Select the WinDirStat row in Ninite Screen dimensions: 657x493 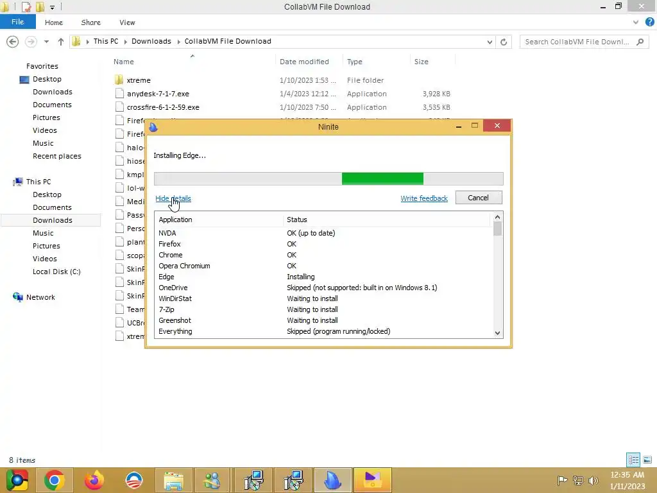[323, 298]
